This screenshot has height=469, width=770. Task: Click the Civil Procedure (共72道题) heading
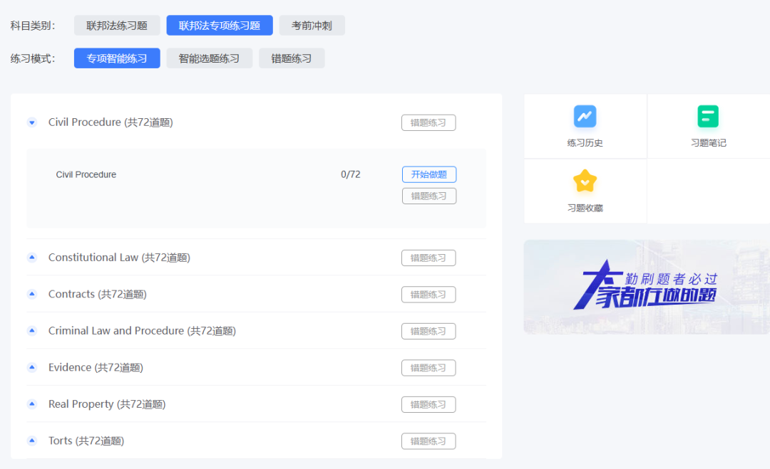[111, 122]
